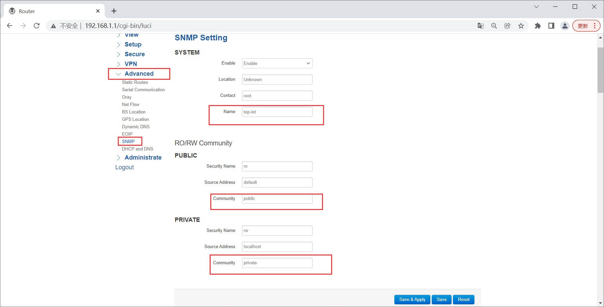Click the zoom magnifier icon in address bar
Viewport: 604px width, 307px height.
click(494, 26)
